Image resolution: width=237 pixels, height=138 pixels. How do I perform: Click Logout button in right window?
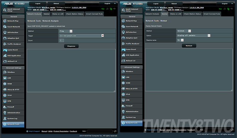[156, 4]
